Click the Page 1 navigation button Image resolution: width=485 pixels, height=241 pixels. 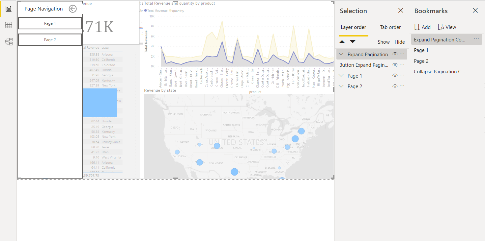[x=50, y=23]
